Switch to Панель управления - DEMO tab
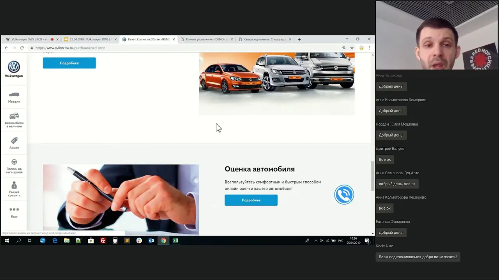The height and width of the screenshot is (280, 499). [x=207, y=39]
